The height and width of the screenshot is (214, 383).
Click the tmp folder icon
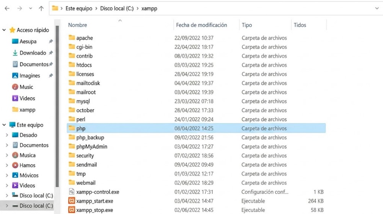[x=72, y=173]
